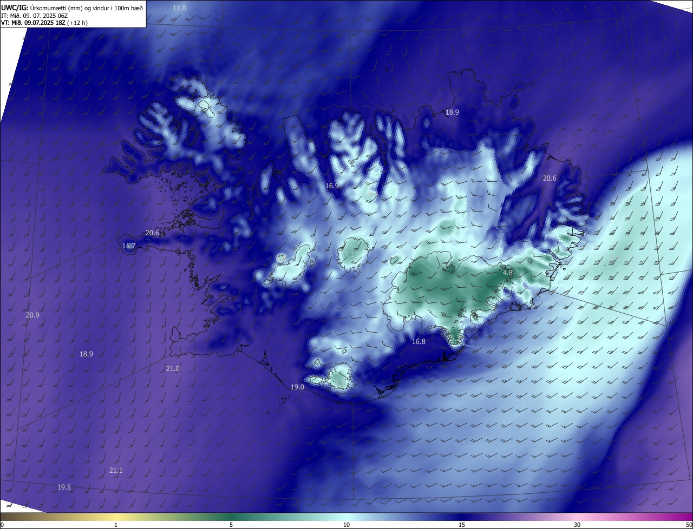
Task: Click the 'VT: Mið. 09.07.2025 18Z (+12 h)' line
Action: click(44, 23)
